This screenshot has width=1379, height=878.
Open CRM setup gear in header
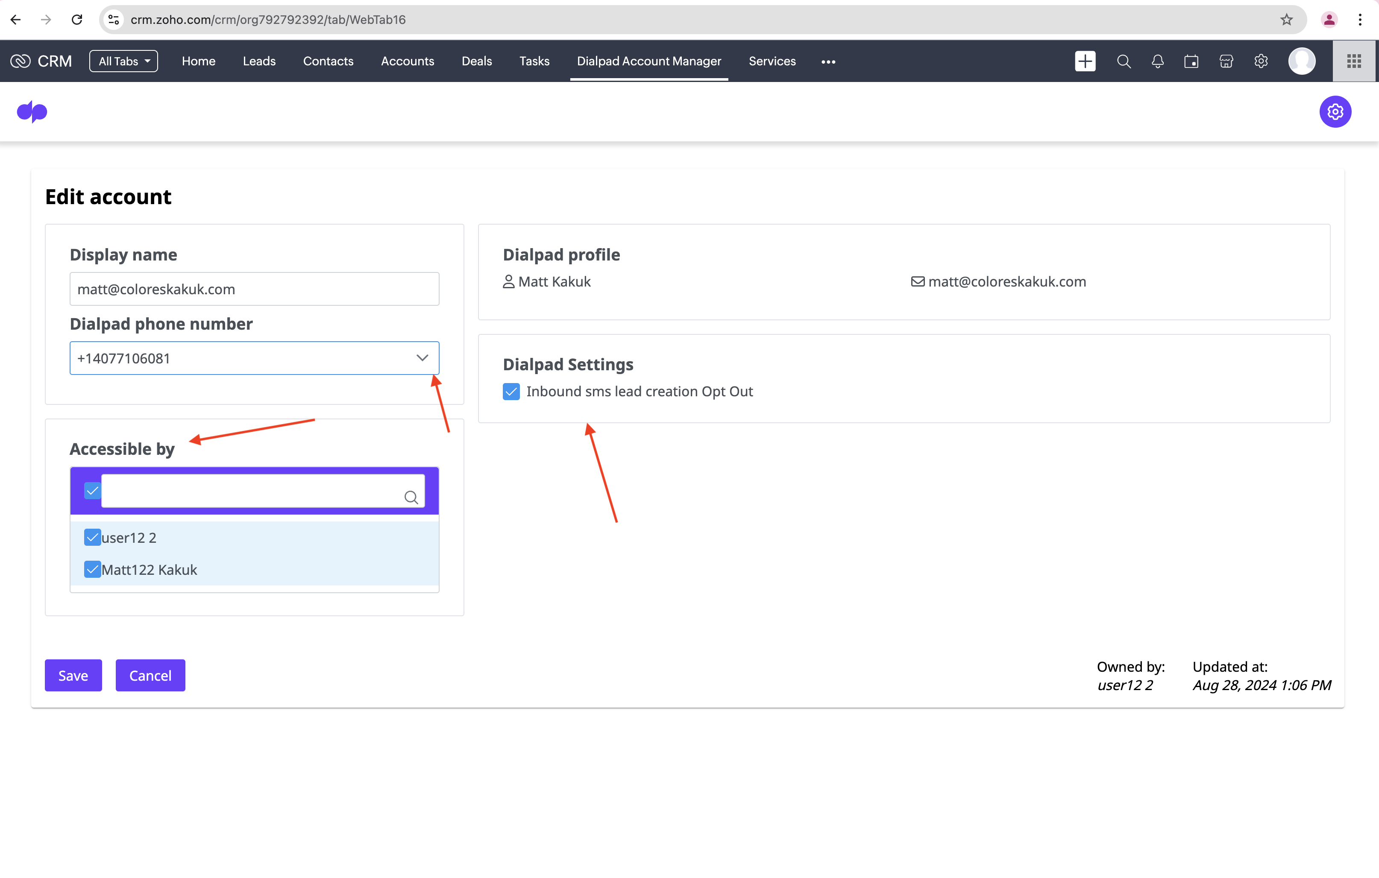(x=1261, y=61)
